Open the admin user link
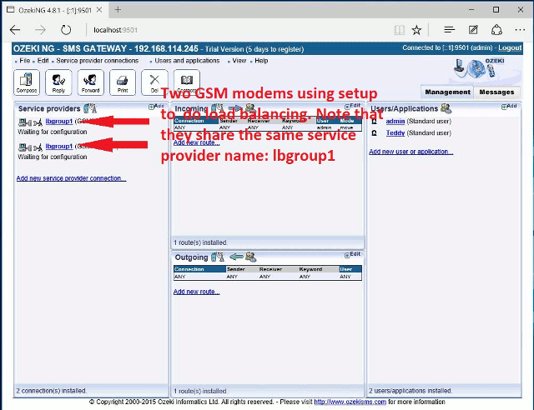534x410 pixels. point(395,121)
